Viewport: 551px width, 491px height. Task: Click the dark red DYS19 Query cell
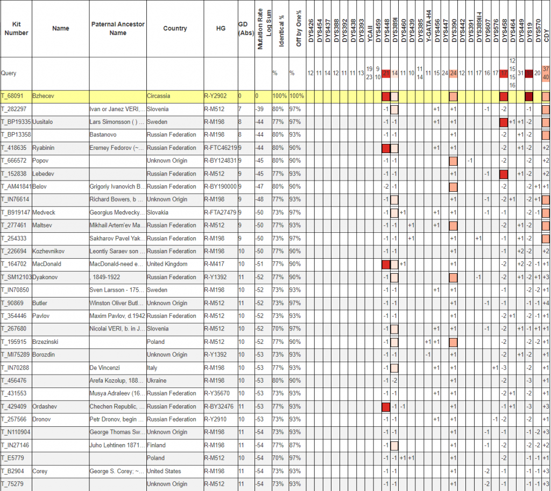[529, 73]
